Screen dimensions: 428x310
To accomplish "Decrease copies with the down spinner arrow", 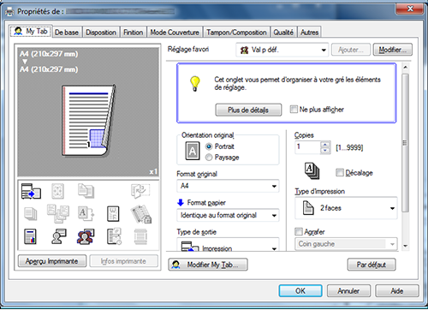I will pyautogui.click(x=325, y=151).
